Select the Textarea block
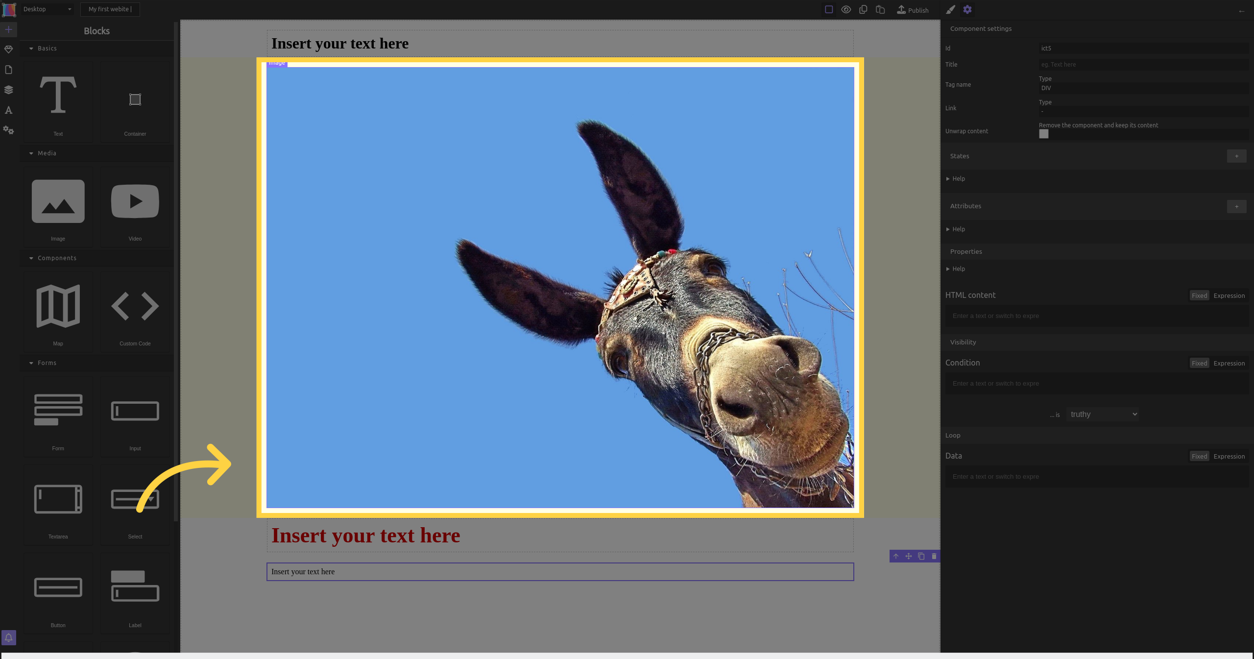 click(x=58, y=505)
